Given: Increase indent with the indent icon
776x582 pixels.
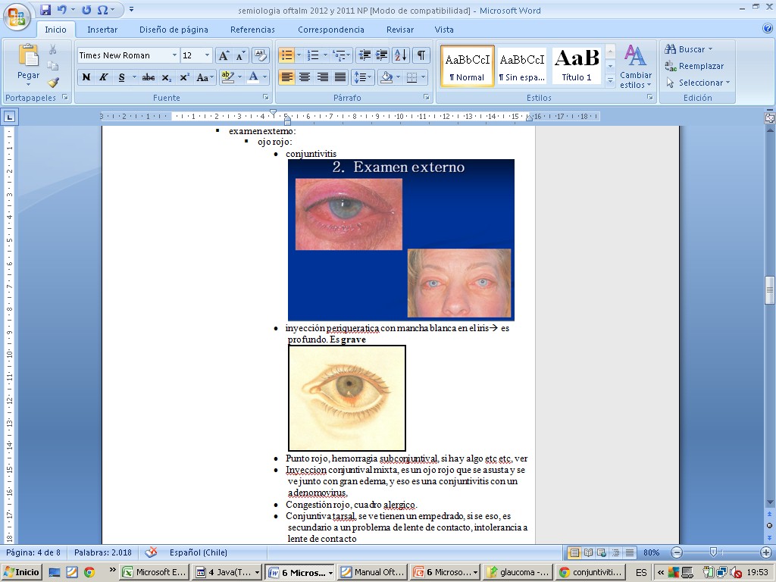Looking at the screenshot, I should [381, 55].
